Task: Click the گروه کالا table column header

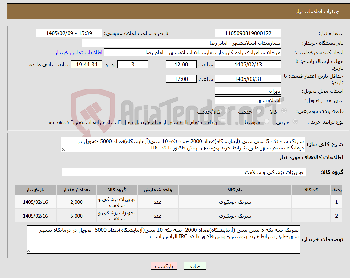Action: (x=117, y=190)
